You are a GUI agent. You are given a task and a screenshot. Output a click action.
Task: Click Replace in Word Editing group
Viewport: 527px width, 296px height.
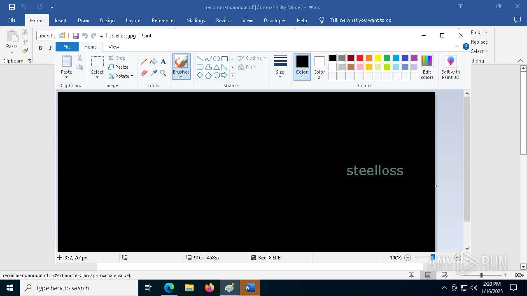[479, 42]
